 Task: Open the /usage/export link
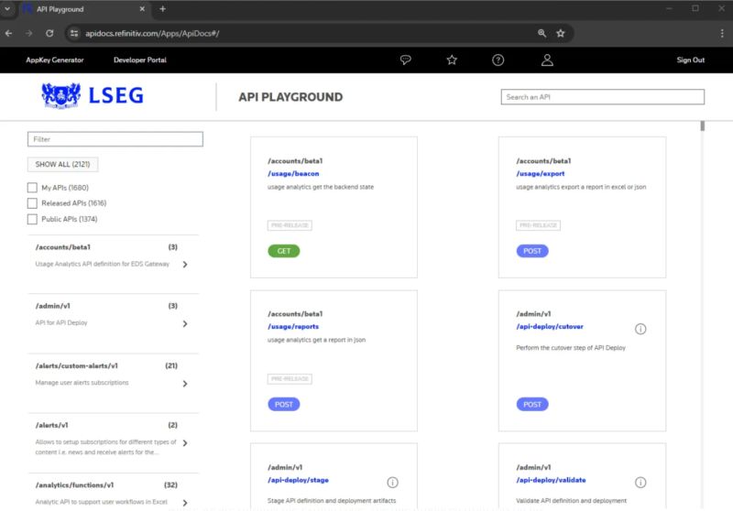click(541, 173)
